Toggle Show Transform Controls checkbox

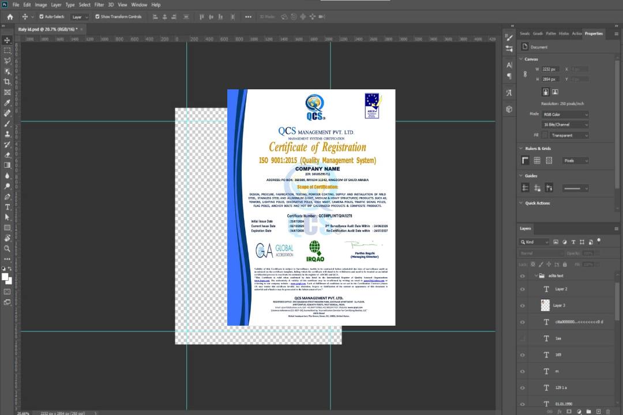point(97,17)
